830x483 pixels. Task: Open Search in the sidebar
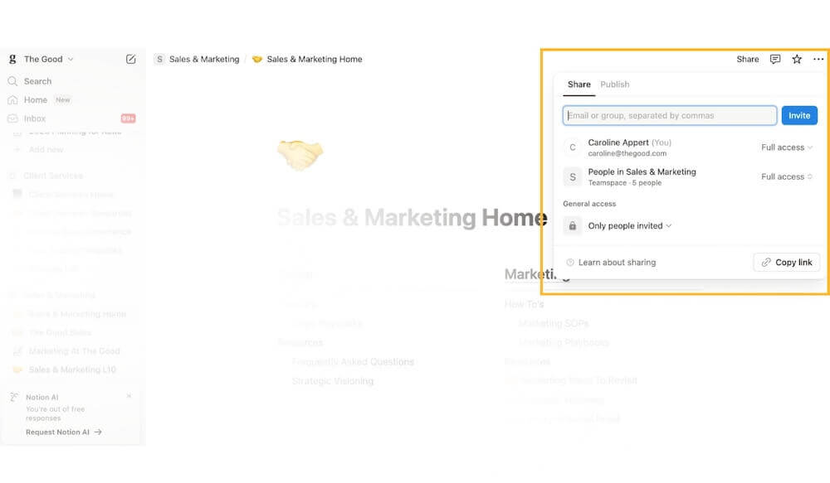37,81
